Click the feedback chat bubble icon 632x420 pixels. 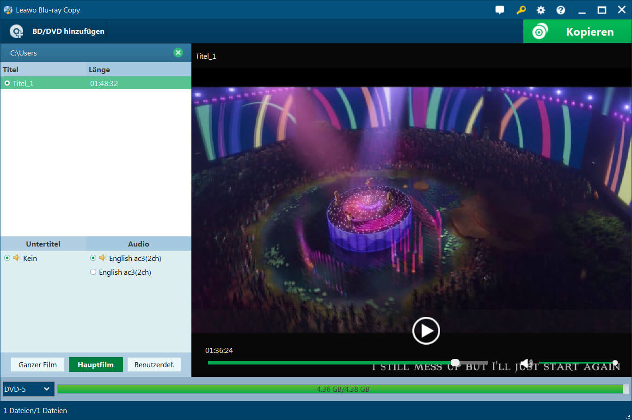click(x=499, y=10)
